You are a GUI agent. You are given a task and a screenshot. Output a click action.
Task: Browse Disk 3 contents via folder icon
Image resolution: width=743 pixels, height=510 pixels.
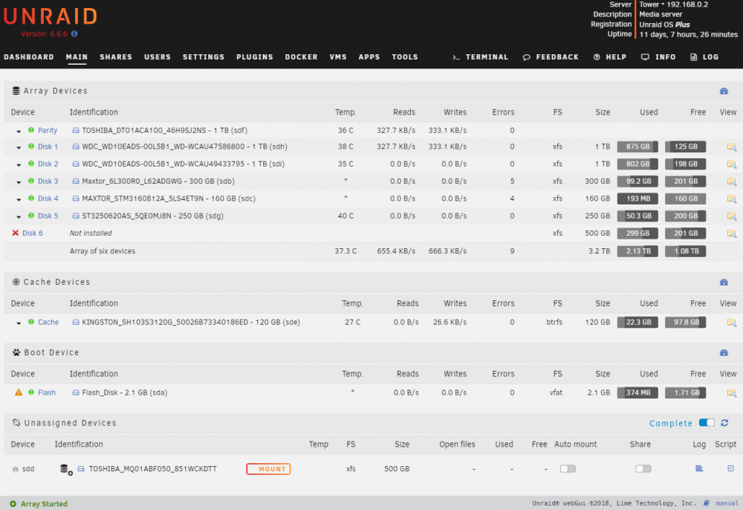click(732, 181)
